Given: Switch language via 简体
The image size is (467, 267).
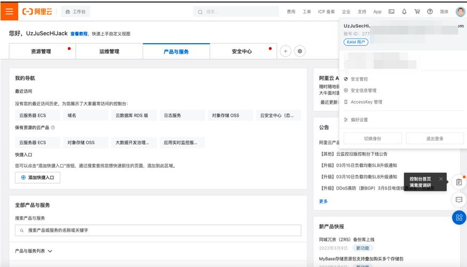Looking at the screenshot, I should click(444, 12).
